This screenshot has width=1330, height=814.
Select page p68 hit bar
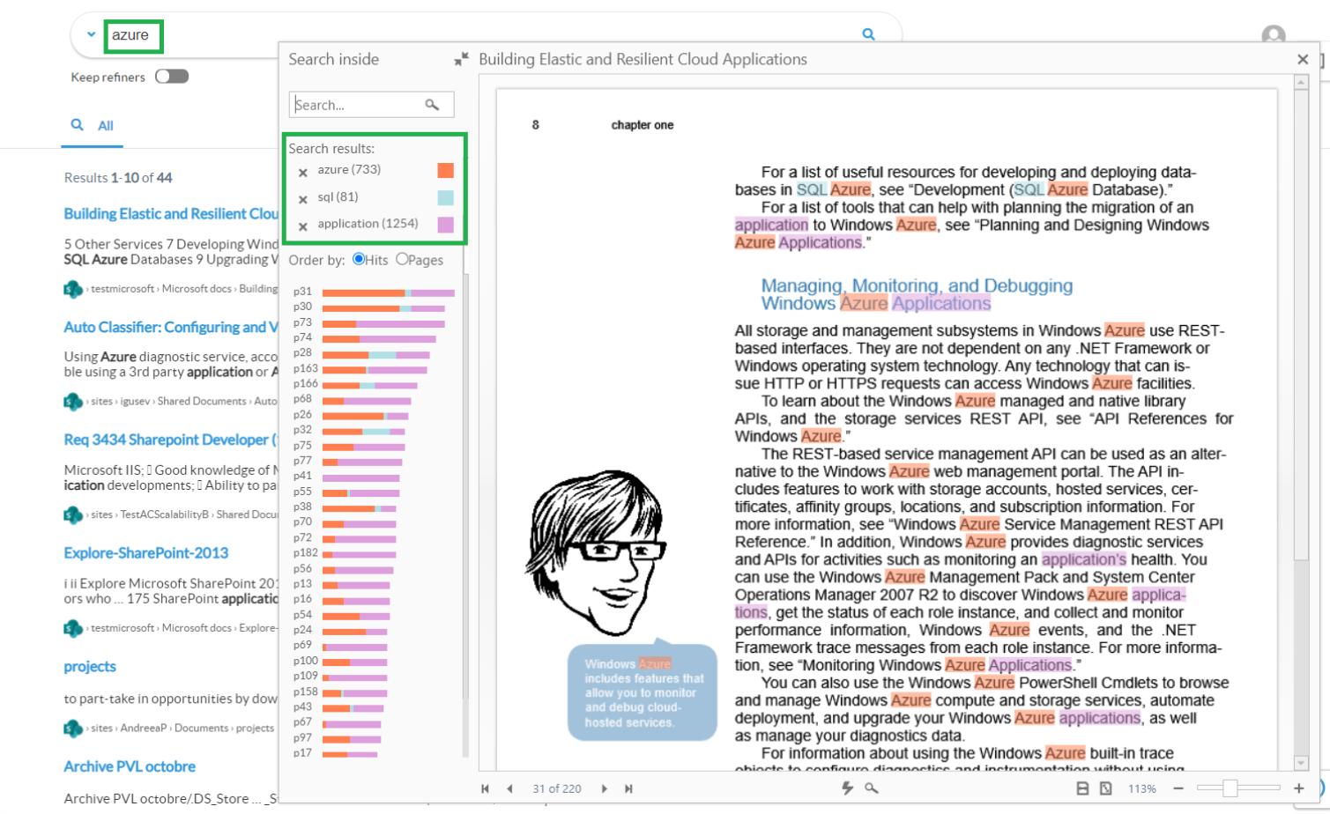coord(367,401)
